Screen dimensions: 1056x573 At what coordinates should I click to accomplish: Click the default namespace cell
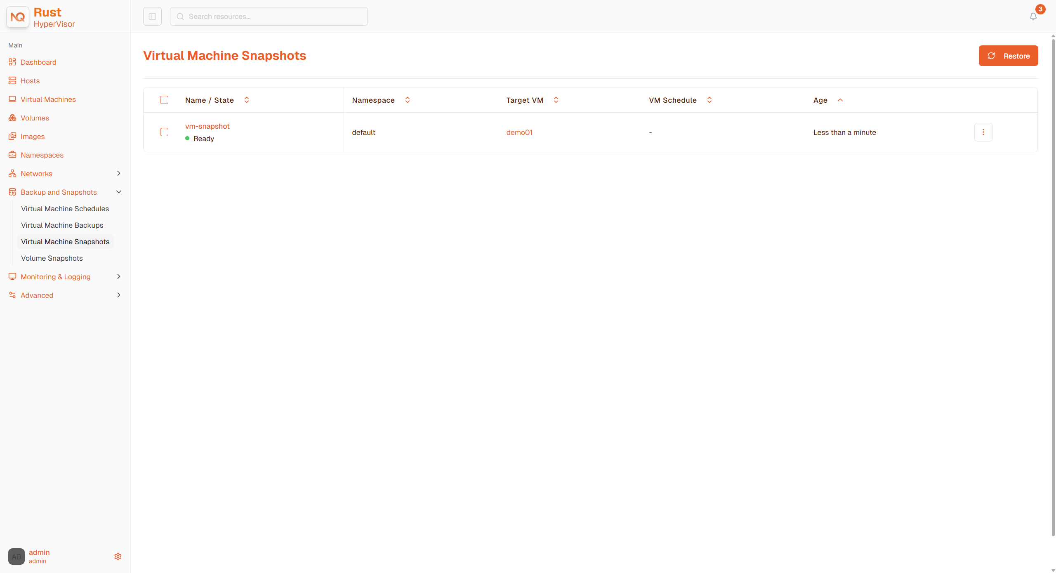[364, 132]
